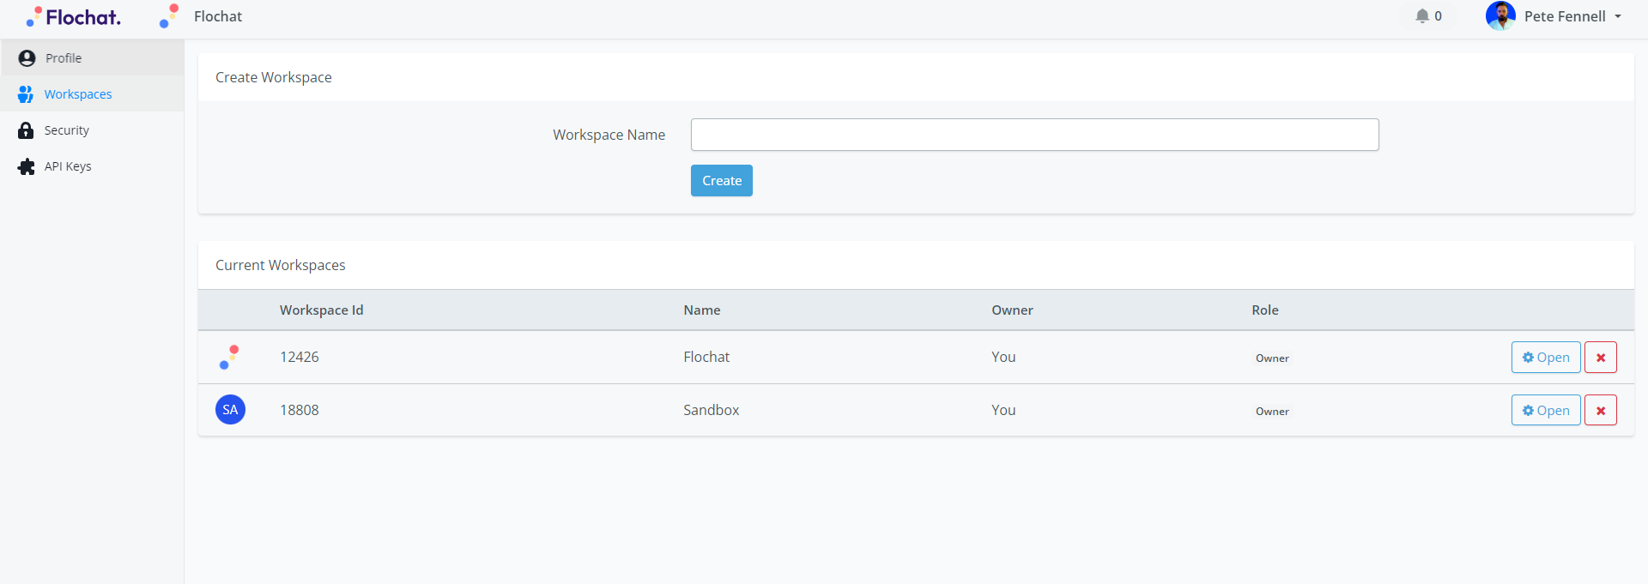The height and width of the screenshot is (584, 1648).
Task: Click the Flochat workspace row logo icon
Action: coord(229,358)
